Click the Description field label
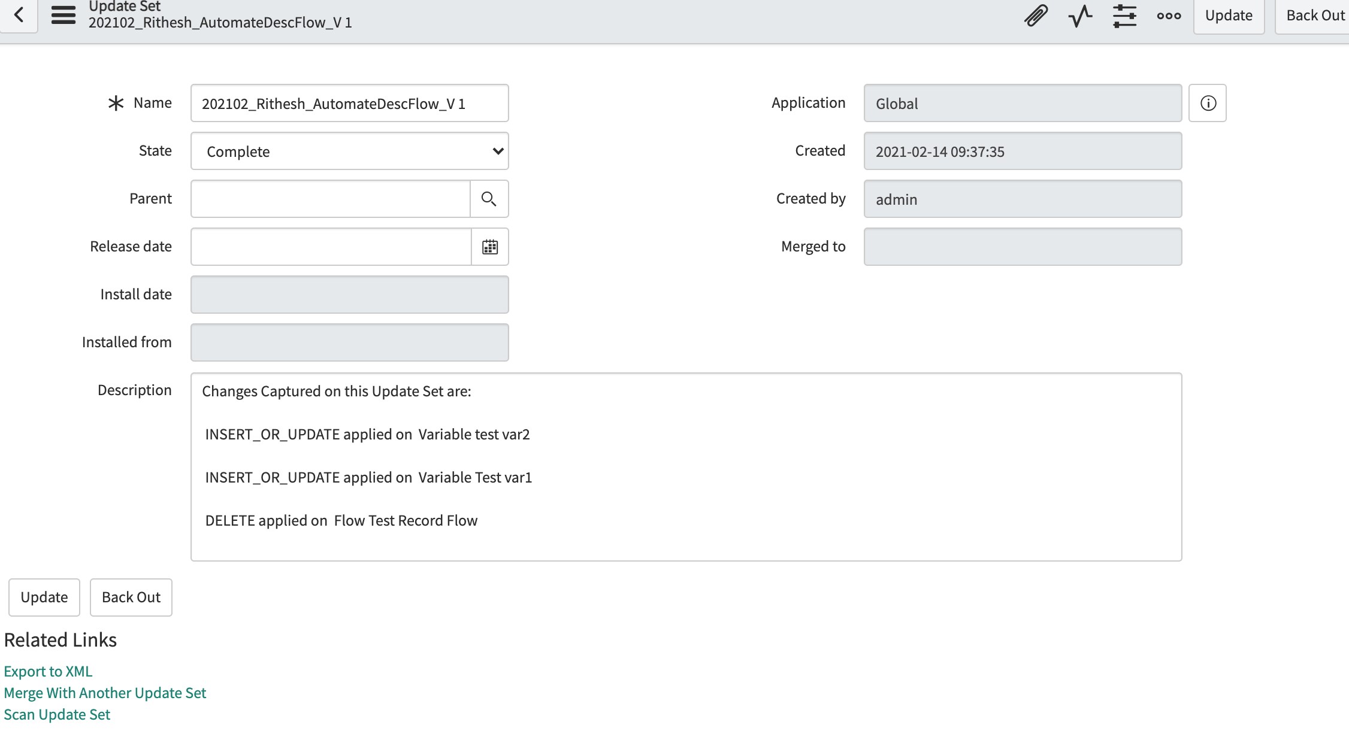The height and width of the screenshot is (734, 1349). [135, 390]
